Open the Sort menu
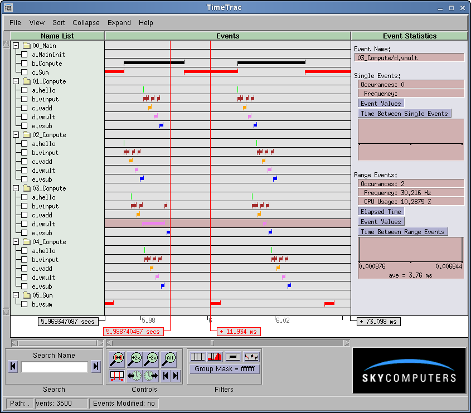This screenshot has height=413, width=471. (x=59, y=23)
